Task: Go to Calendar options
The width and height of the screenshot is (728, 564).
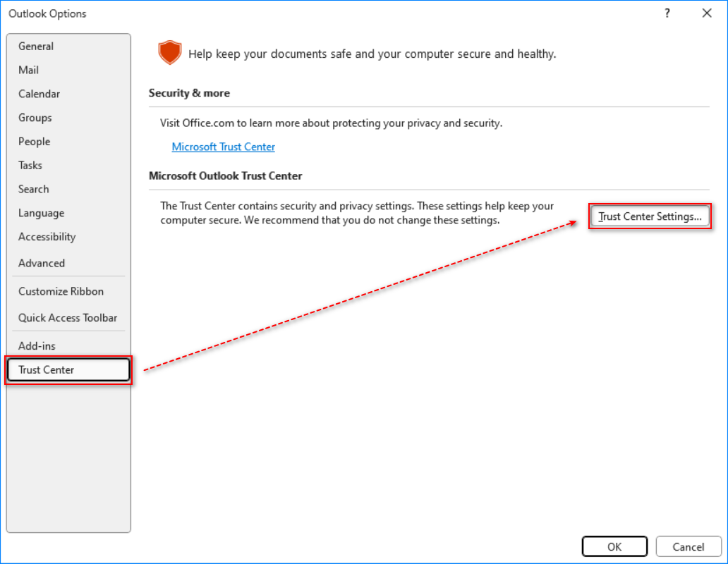Action: tap(68, 94)
